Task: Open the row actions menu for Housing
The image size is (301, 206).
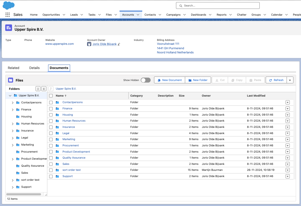Action: tap(288, 115)
